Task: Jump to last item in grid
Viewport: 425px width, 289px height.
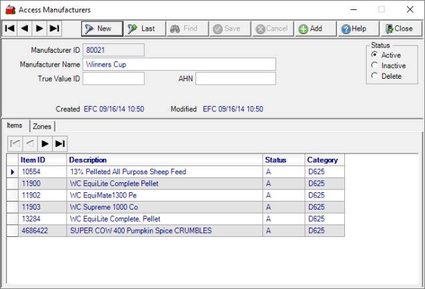Action: tap(60, 143)
